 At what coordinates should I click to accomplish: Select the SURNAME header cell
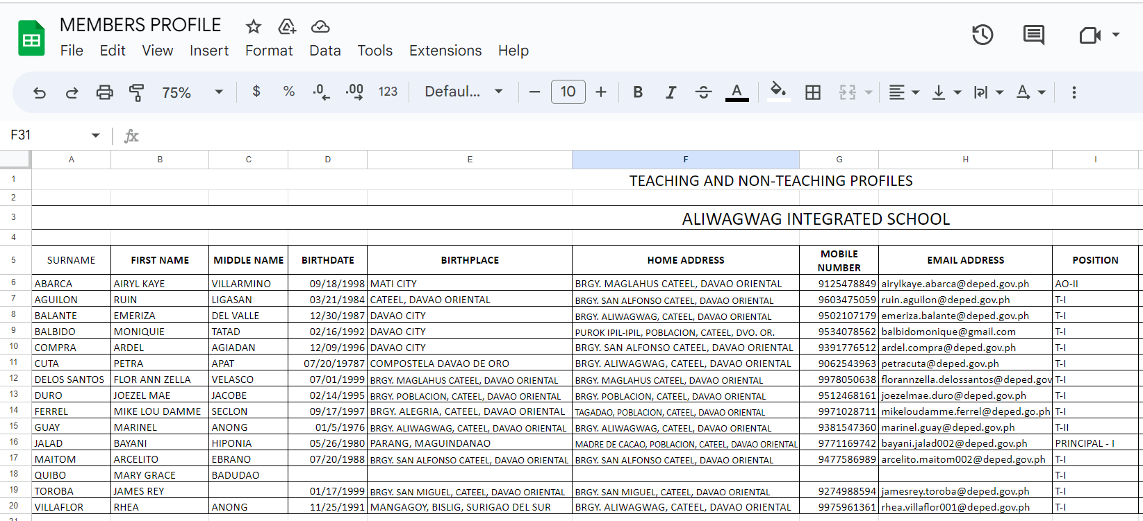coord(72,260)
